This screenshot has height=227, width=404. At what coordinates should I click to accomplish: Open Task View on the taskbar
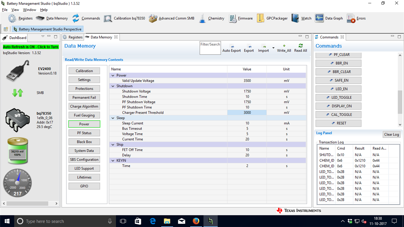tap(123, 221)
